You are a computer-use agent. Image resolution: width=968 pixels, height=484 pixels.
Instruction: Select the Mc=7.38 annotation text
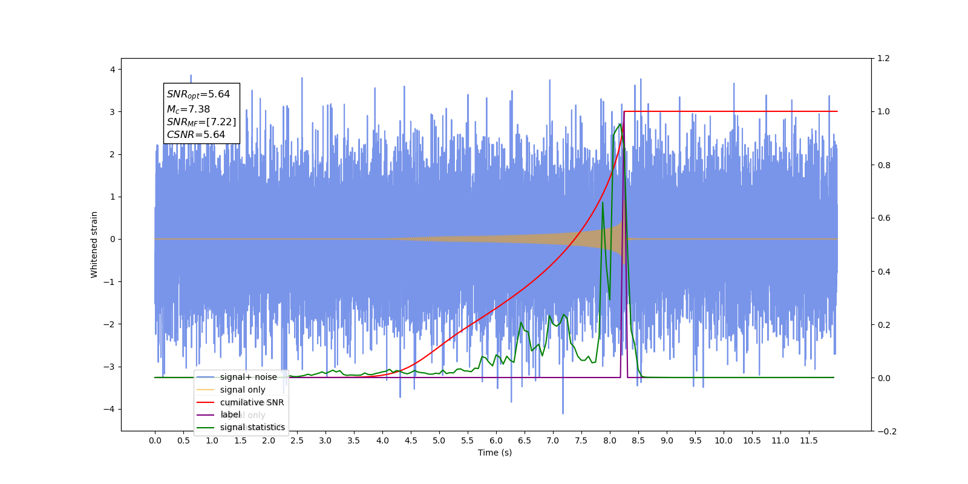pos(188,109)
